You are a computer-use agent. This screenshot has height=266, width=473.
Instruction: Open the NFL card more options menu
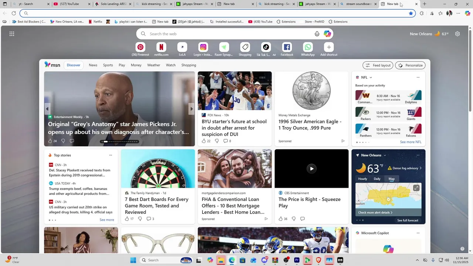tap(418, 78)
